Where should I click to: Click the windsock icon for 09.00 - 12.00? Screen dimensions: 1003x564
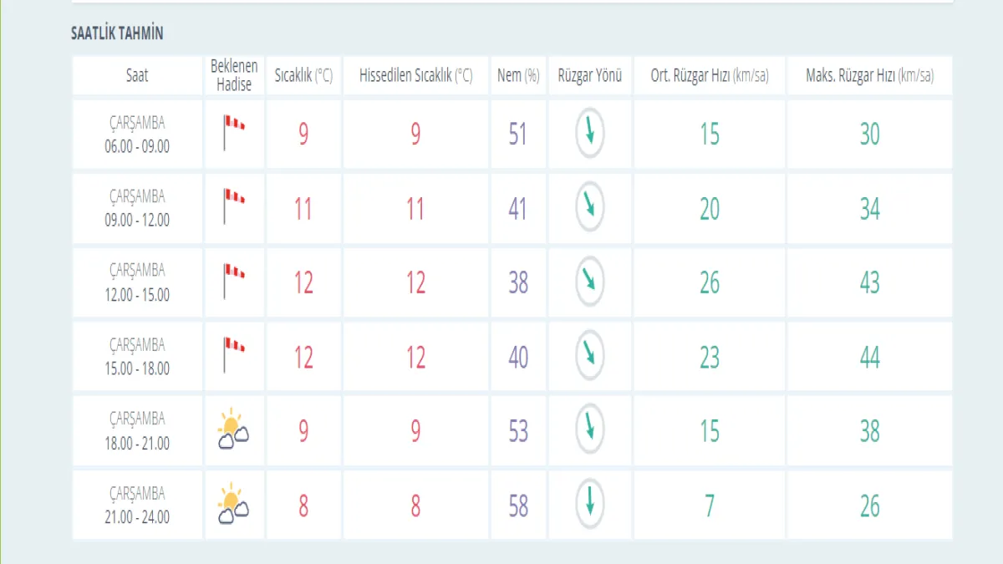click(233, 206)
